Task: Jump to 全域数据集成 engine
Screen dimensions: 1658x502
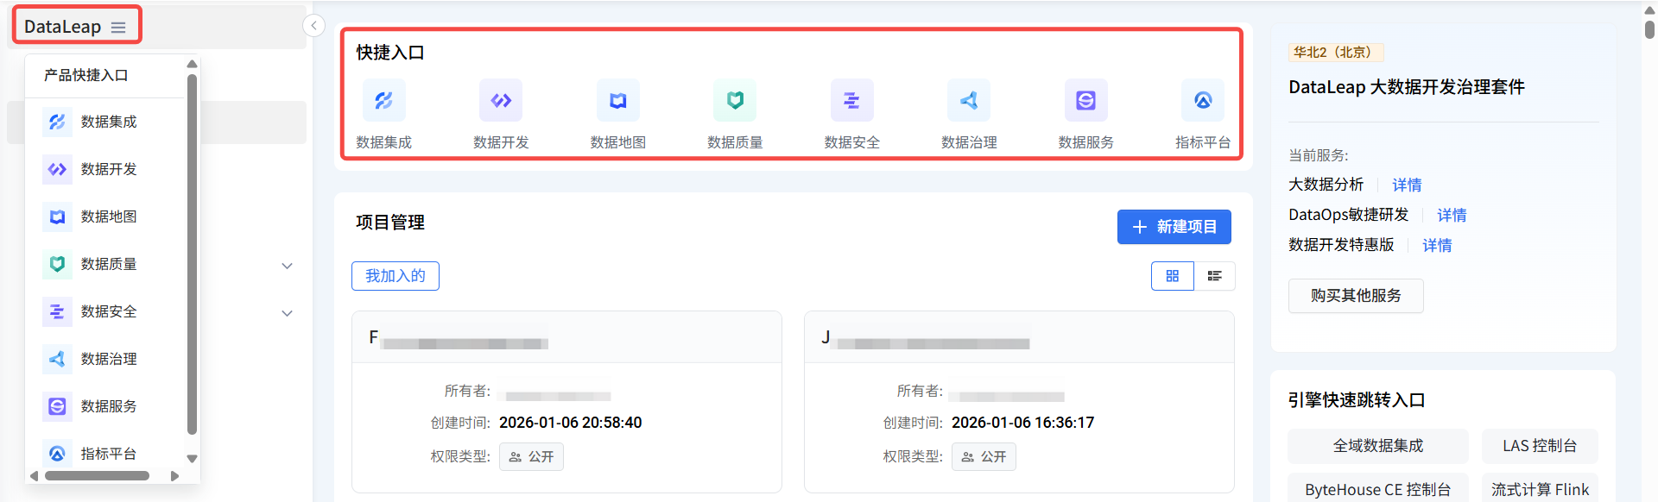Action: pos(1378,446)
